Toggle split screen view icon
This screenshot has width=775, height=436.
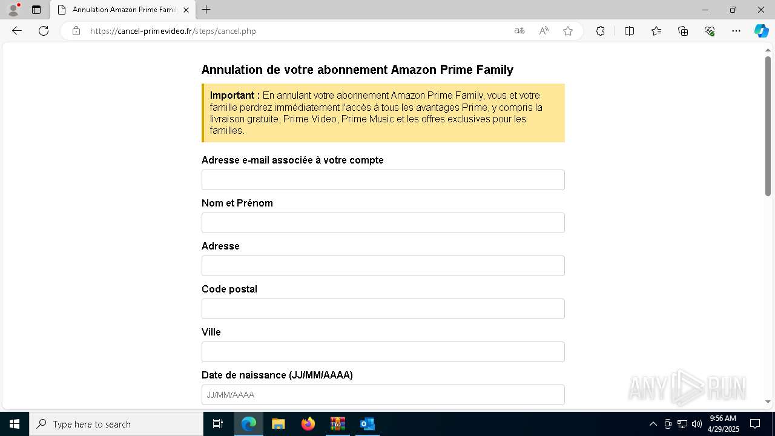click(629, 31)
